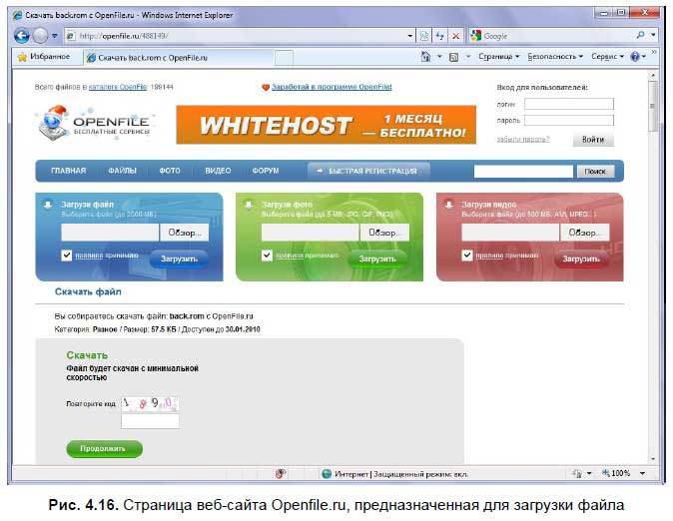Select the ФОРУМ navigation tab

265,171
